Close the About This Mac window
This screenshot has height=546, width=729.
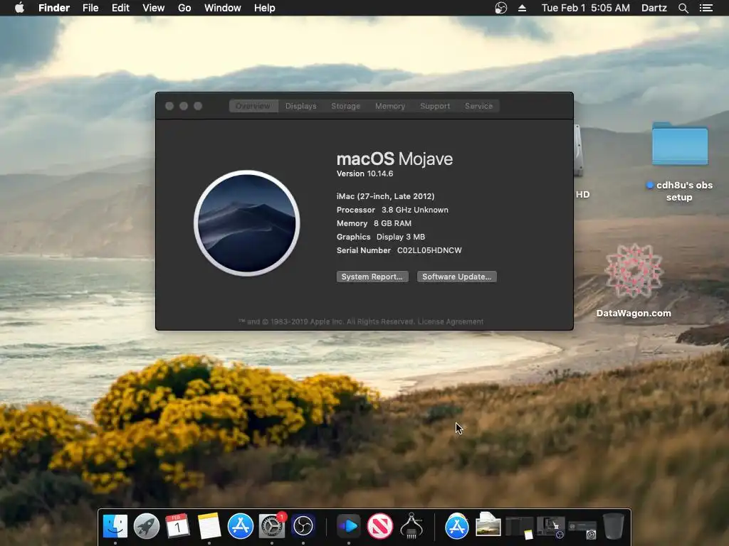[169, 106]
